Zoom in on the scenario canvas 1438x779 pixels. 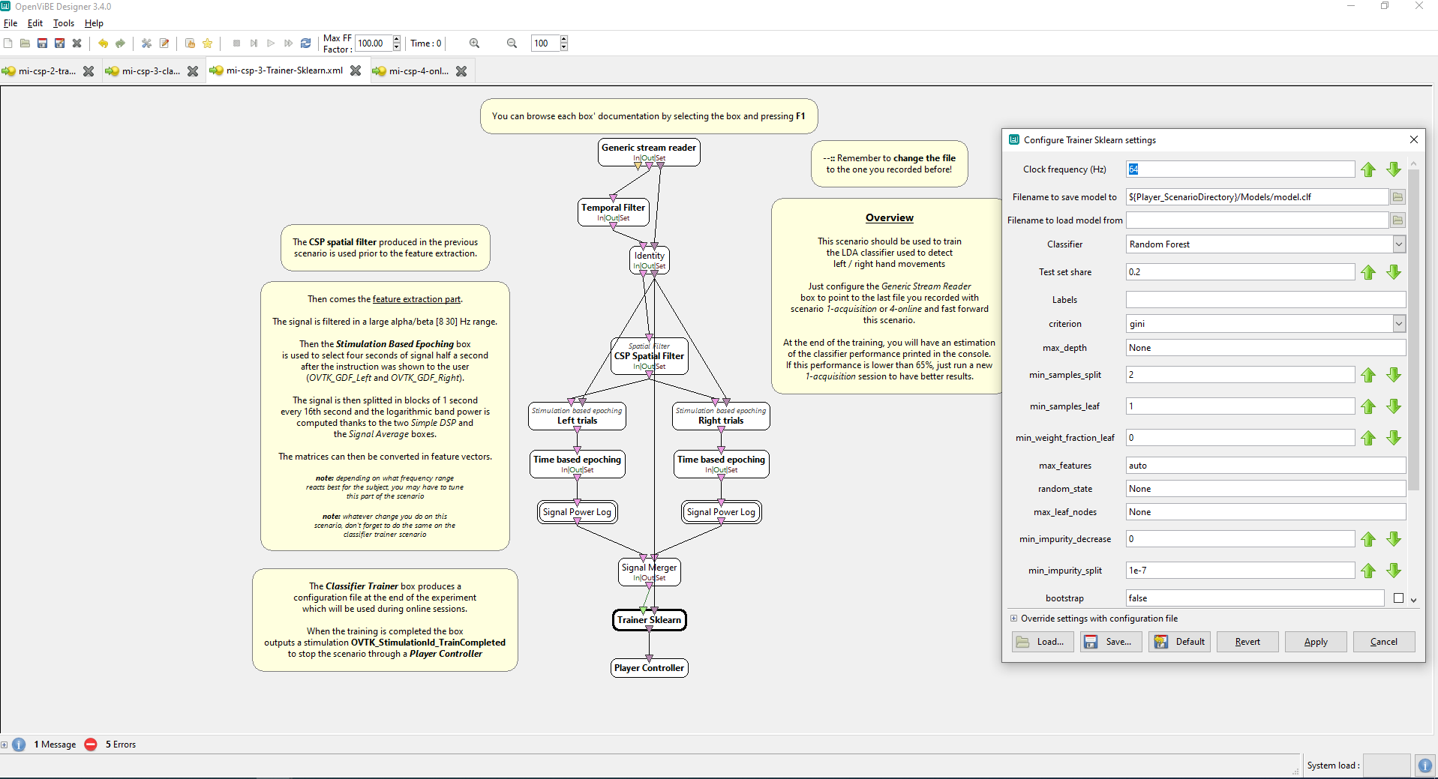click(474, 43)
